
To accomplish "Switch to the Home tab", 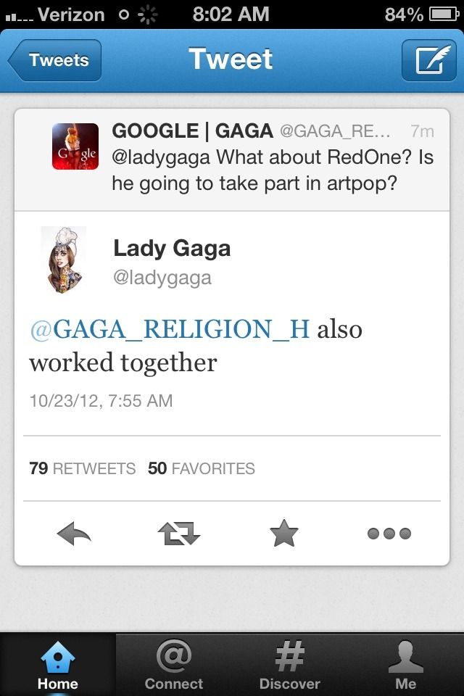I will [x=58, y=665].
